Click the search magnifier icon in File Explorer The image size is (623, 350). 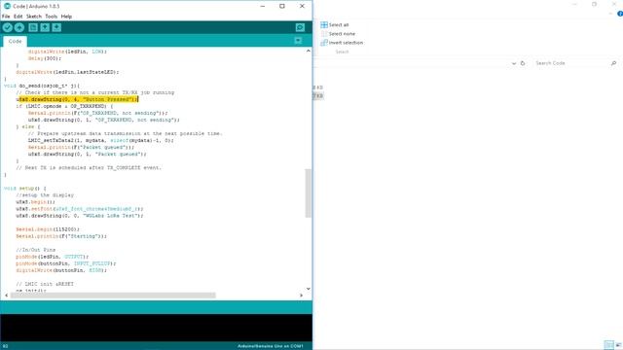(613, 63)
